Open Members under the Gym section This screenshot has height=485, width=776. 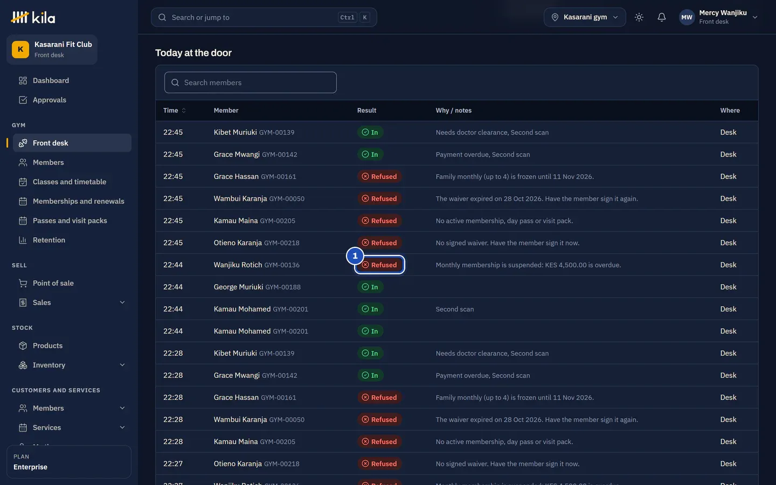(72, 163)
